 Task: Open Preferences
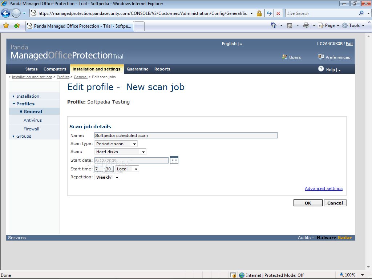coord(334,57)
